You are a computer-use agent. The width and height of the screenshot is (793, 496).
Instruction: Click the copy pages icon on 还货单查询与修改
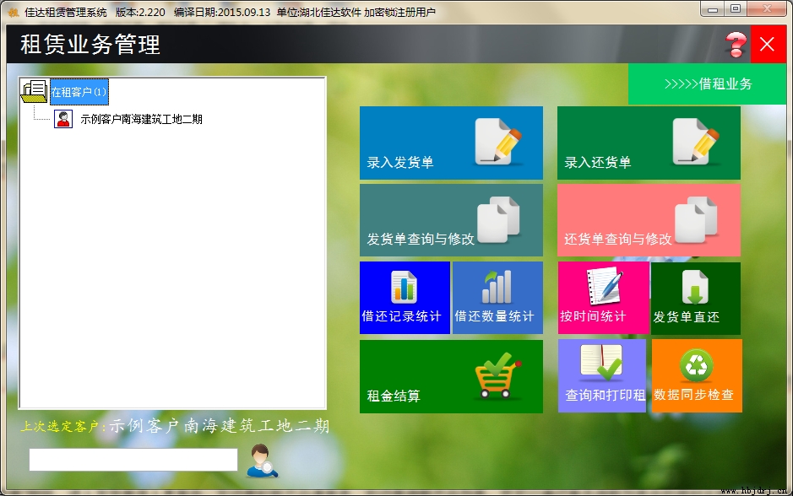[696, 219]
